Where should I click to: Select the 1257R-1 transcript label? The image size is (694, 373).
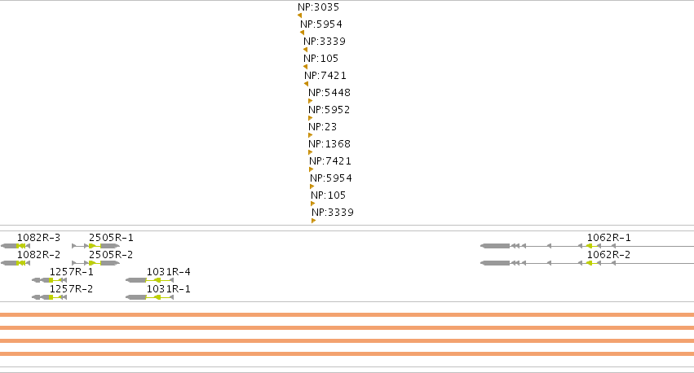click(x=71, y=272)
